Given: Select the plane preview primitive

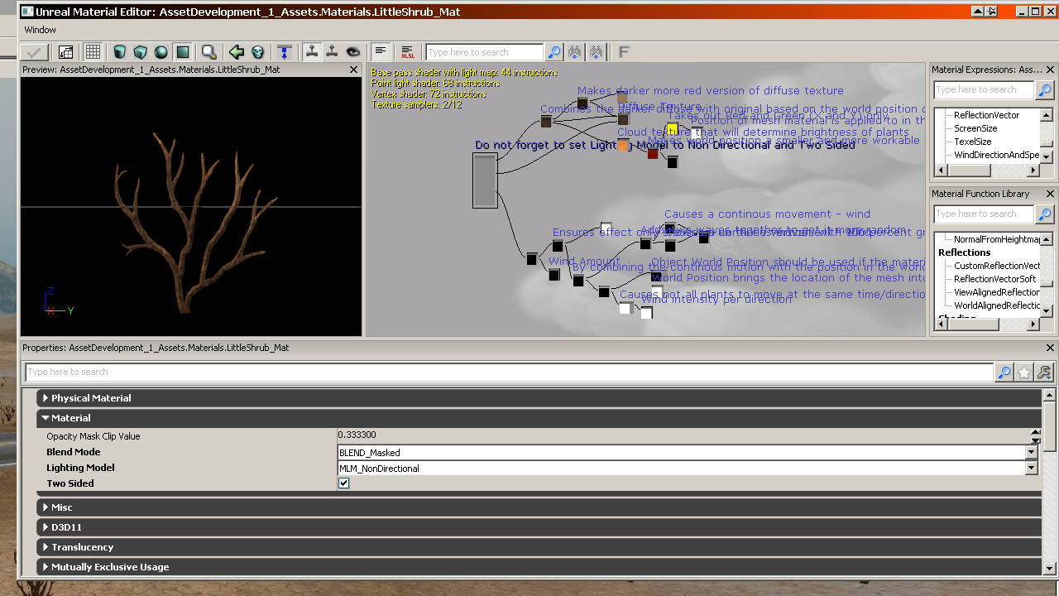Looking at the screenshot, I should coord(182,52).
